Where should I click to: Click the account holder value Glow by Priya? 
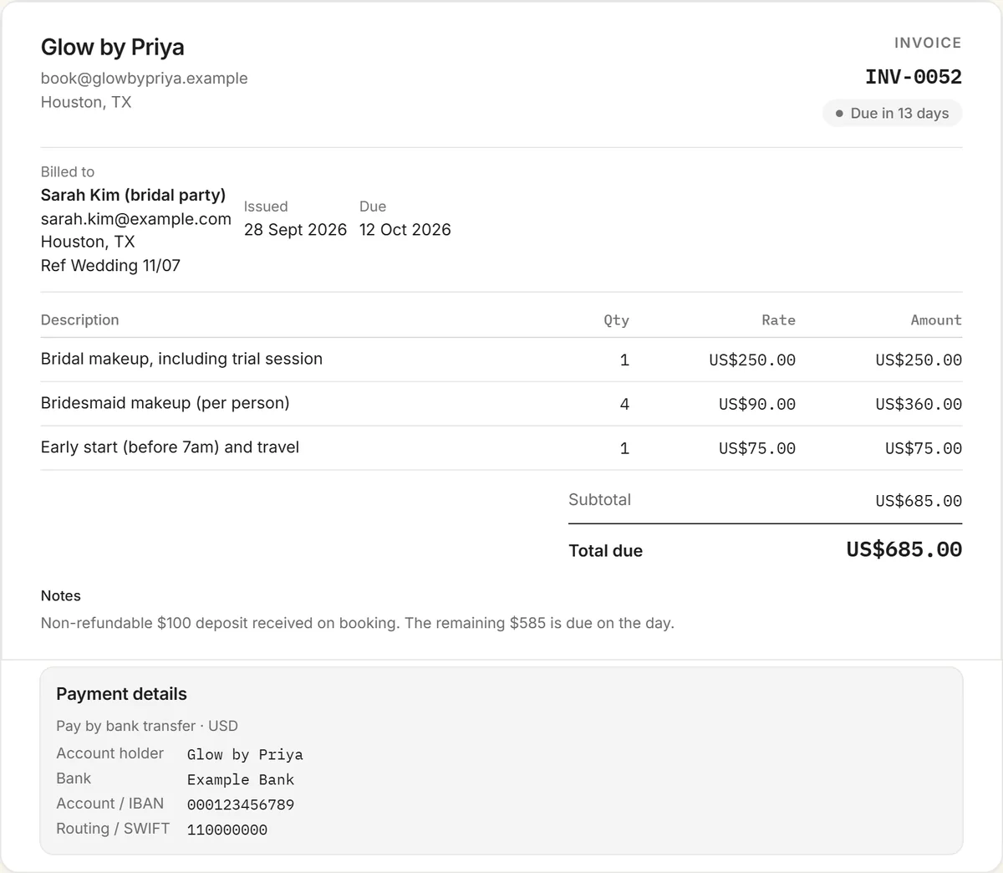tap(245, 754)
